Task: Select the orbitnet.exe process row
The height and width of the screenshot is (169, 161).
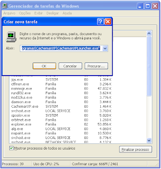Action: click(x=61, y=120)
